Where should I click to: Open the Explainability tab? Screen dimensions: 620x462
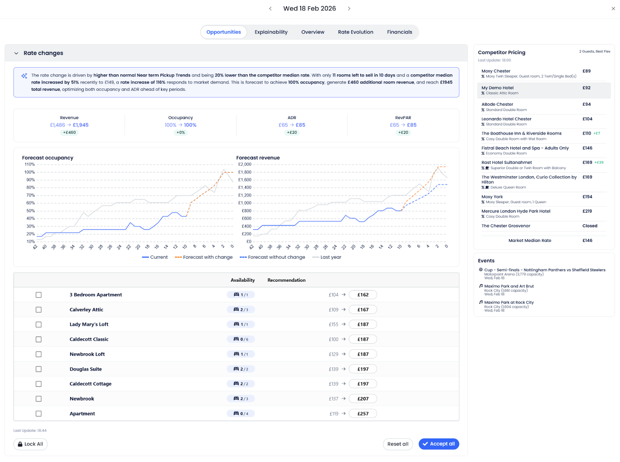(271, 32)
